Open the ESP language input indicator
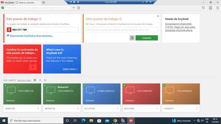The height and width of the screenshot is (124, 221). click(x=207, y=121)
